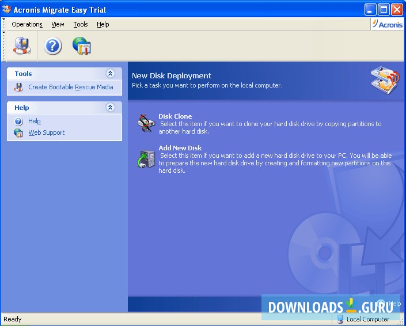Viewport: 406px width, 326px height.
Task: Open the Help menu in the menu bar
Action: pyautogui.click(x=103, y=24)
